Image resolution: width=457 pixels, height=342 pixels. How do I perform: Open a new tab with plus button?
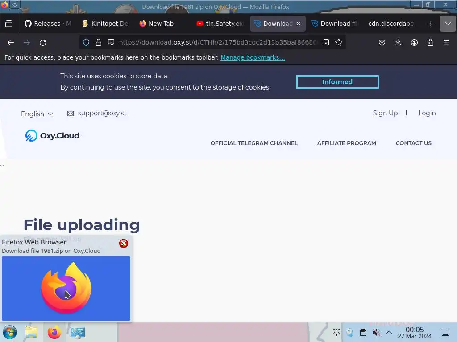coord(430,24)
